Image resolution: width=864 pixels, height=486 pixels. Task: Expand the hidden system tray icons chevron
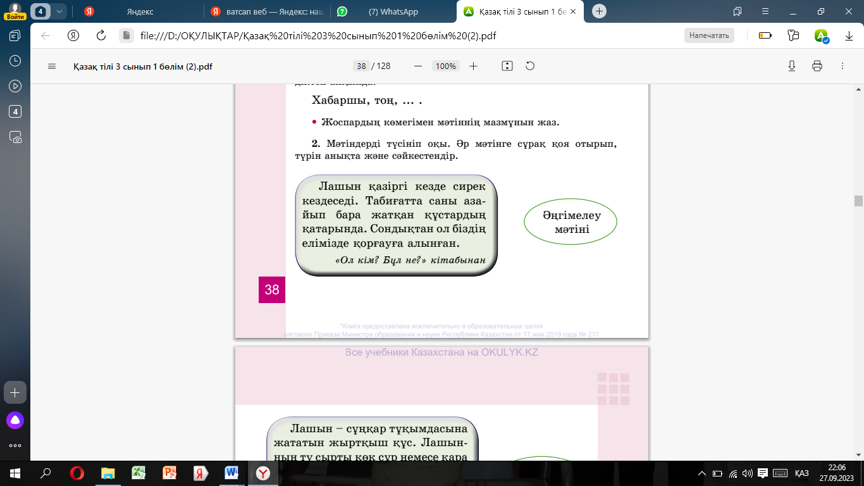701,473
